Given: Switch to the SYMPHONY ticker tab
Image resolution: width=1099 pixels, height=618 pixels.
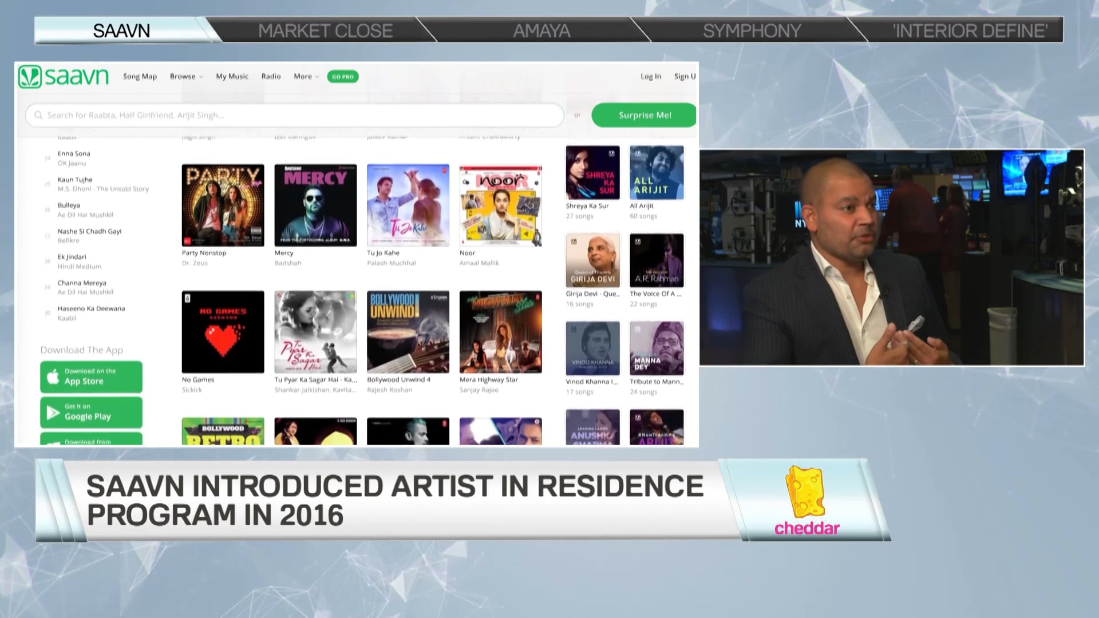Looking at the screenshot, I should pos(753,31).
